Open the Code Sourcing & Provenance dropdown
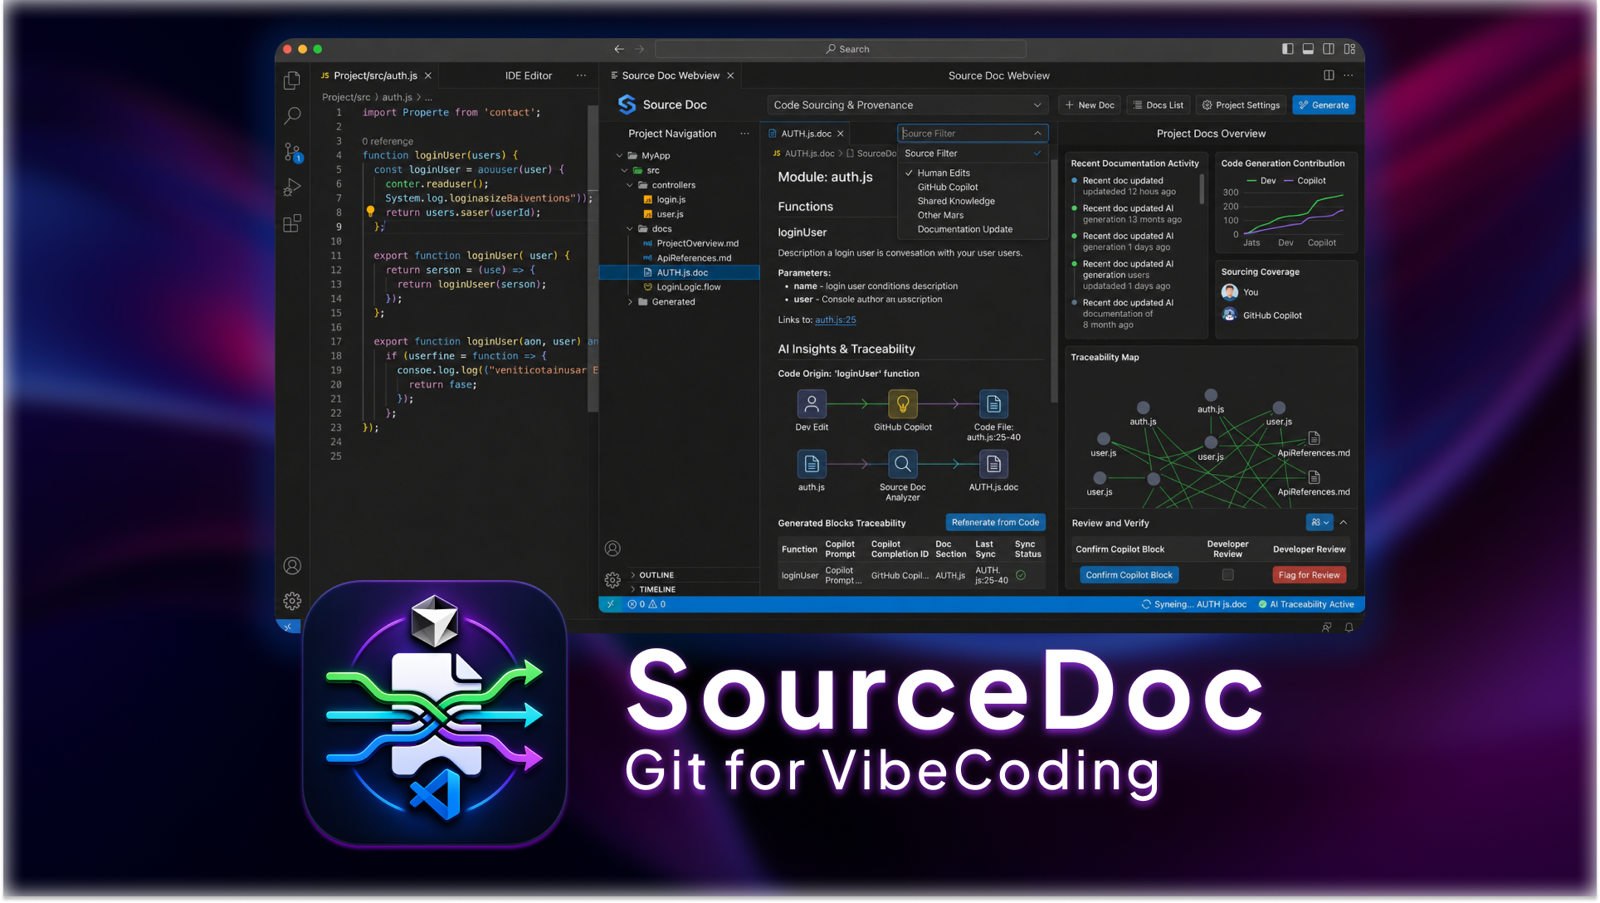The width and height of the screenshot is (1600, 903). coord(907,105)
